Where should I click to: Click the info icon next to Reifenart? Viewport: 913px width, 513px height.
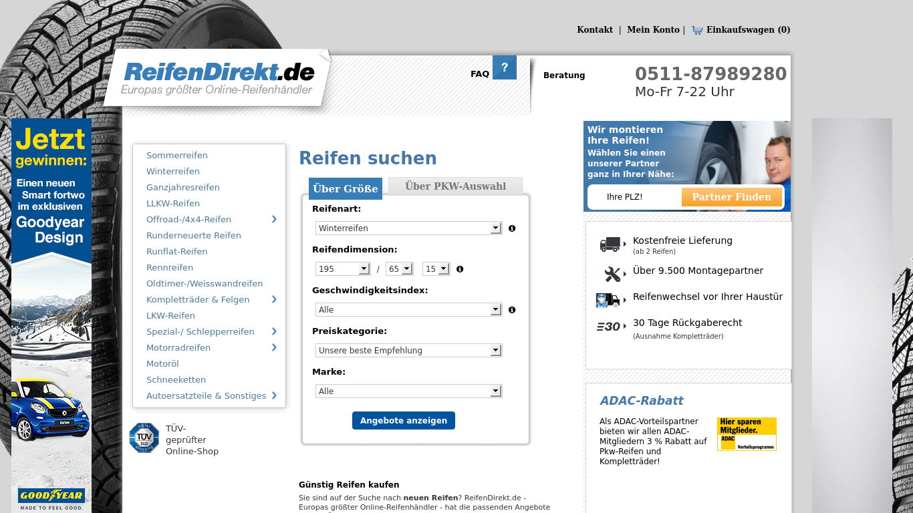point(512,228)
